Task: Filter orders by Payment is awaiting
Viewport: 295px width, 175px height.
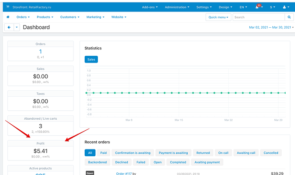Action: tap(173, 153)
